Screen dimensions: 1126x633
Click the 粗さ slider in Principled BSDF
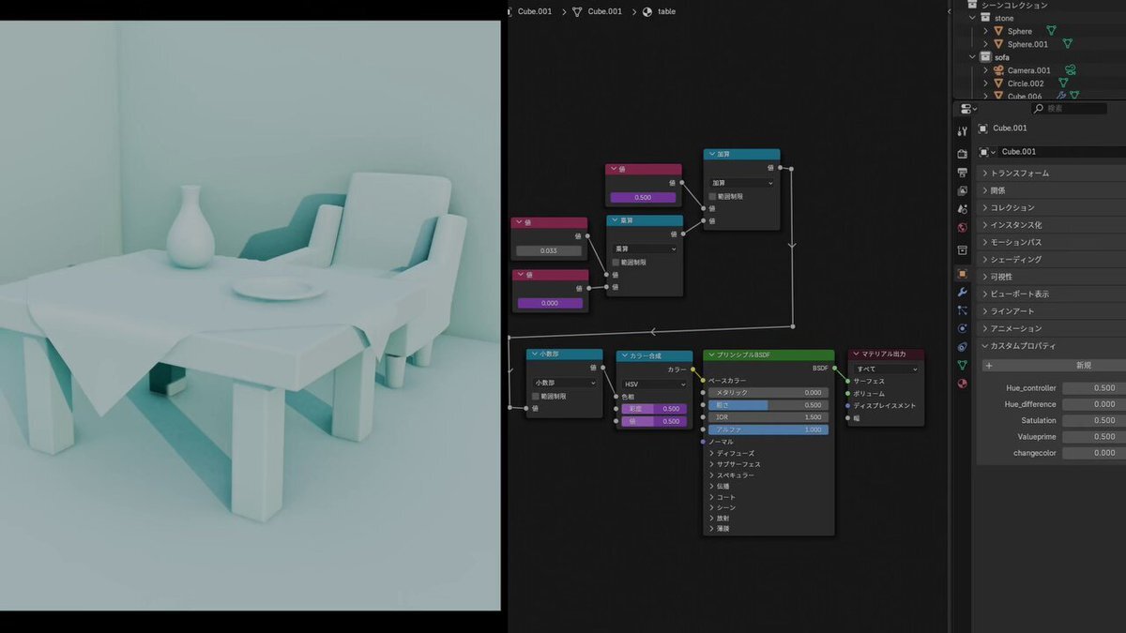tap(767, 405)
